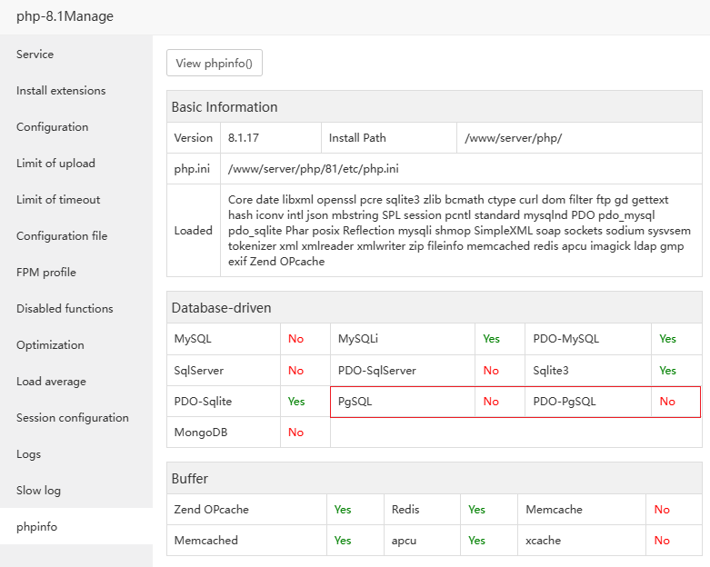The width and height of the screenshot is (710, 567).
Task: View the Load average section
Action: [x=51, y=382]
